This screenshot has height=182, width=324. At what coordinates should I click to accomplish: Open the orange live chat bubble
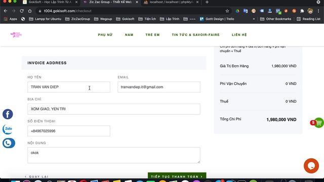(x=311, y=166)
